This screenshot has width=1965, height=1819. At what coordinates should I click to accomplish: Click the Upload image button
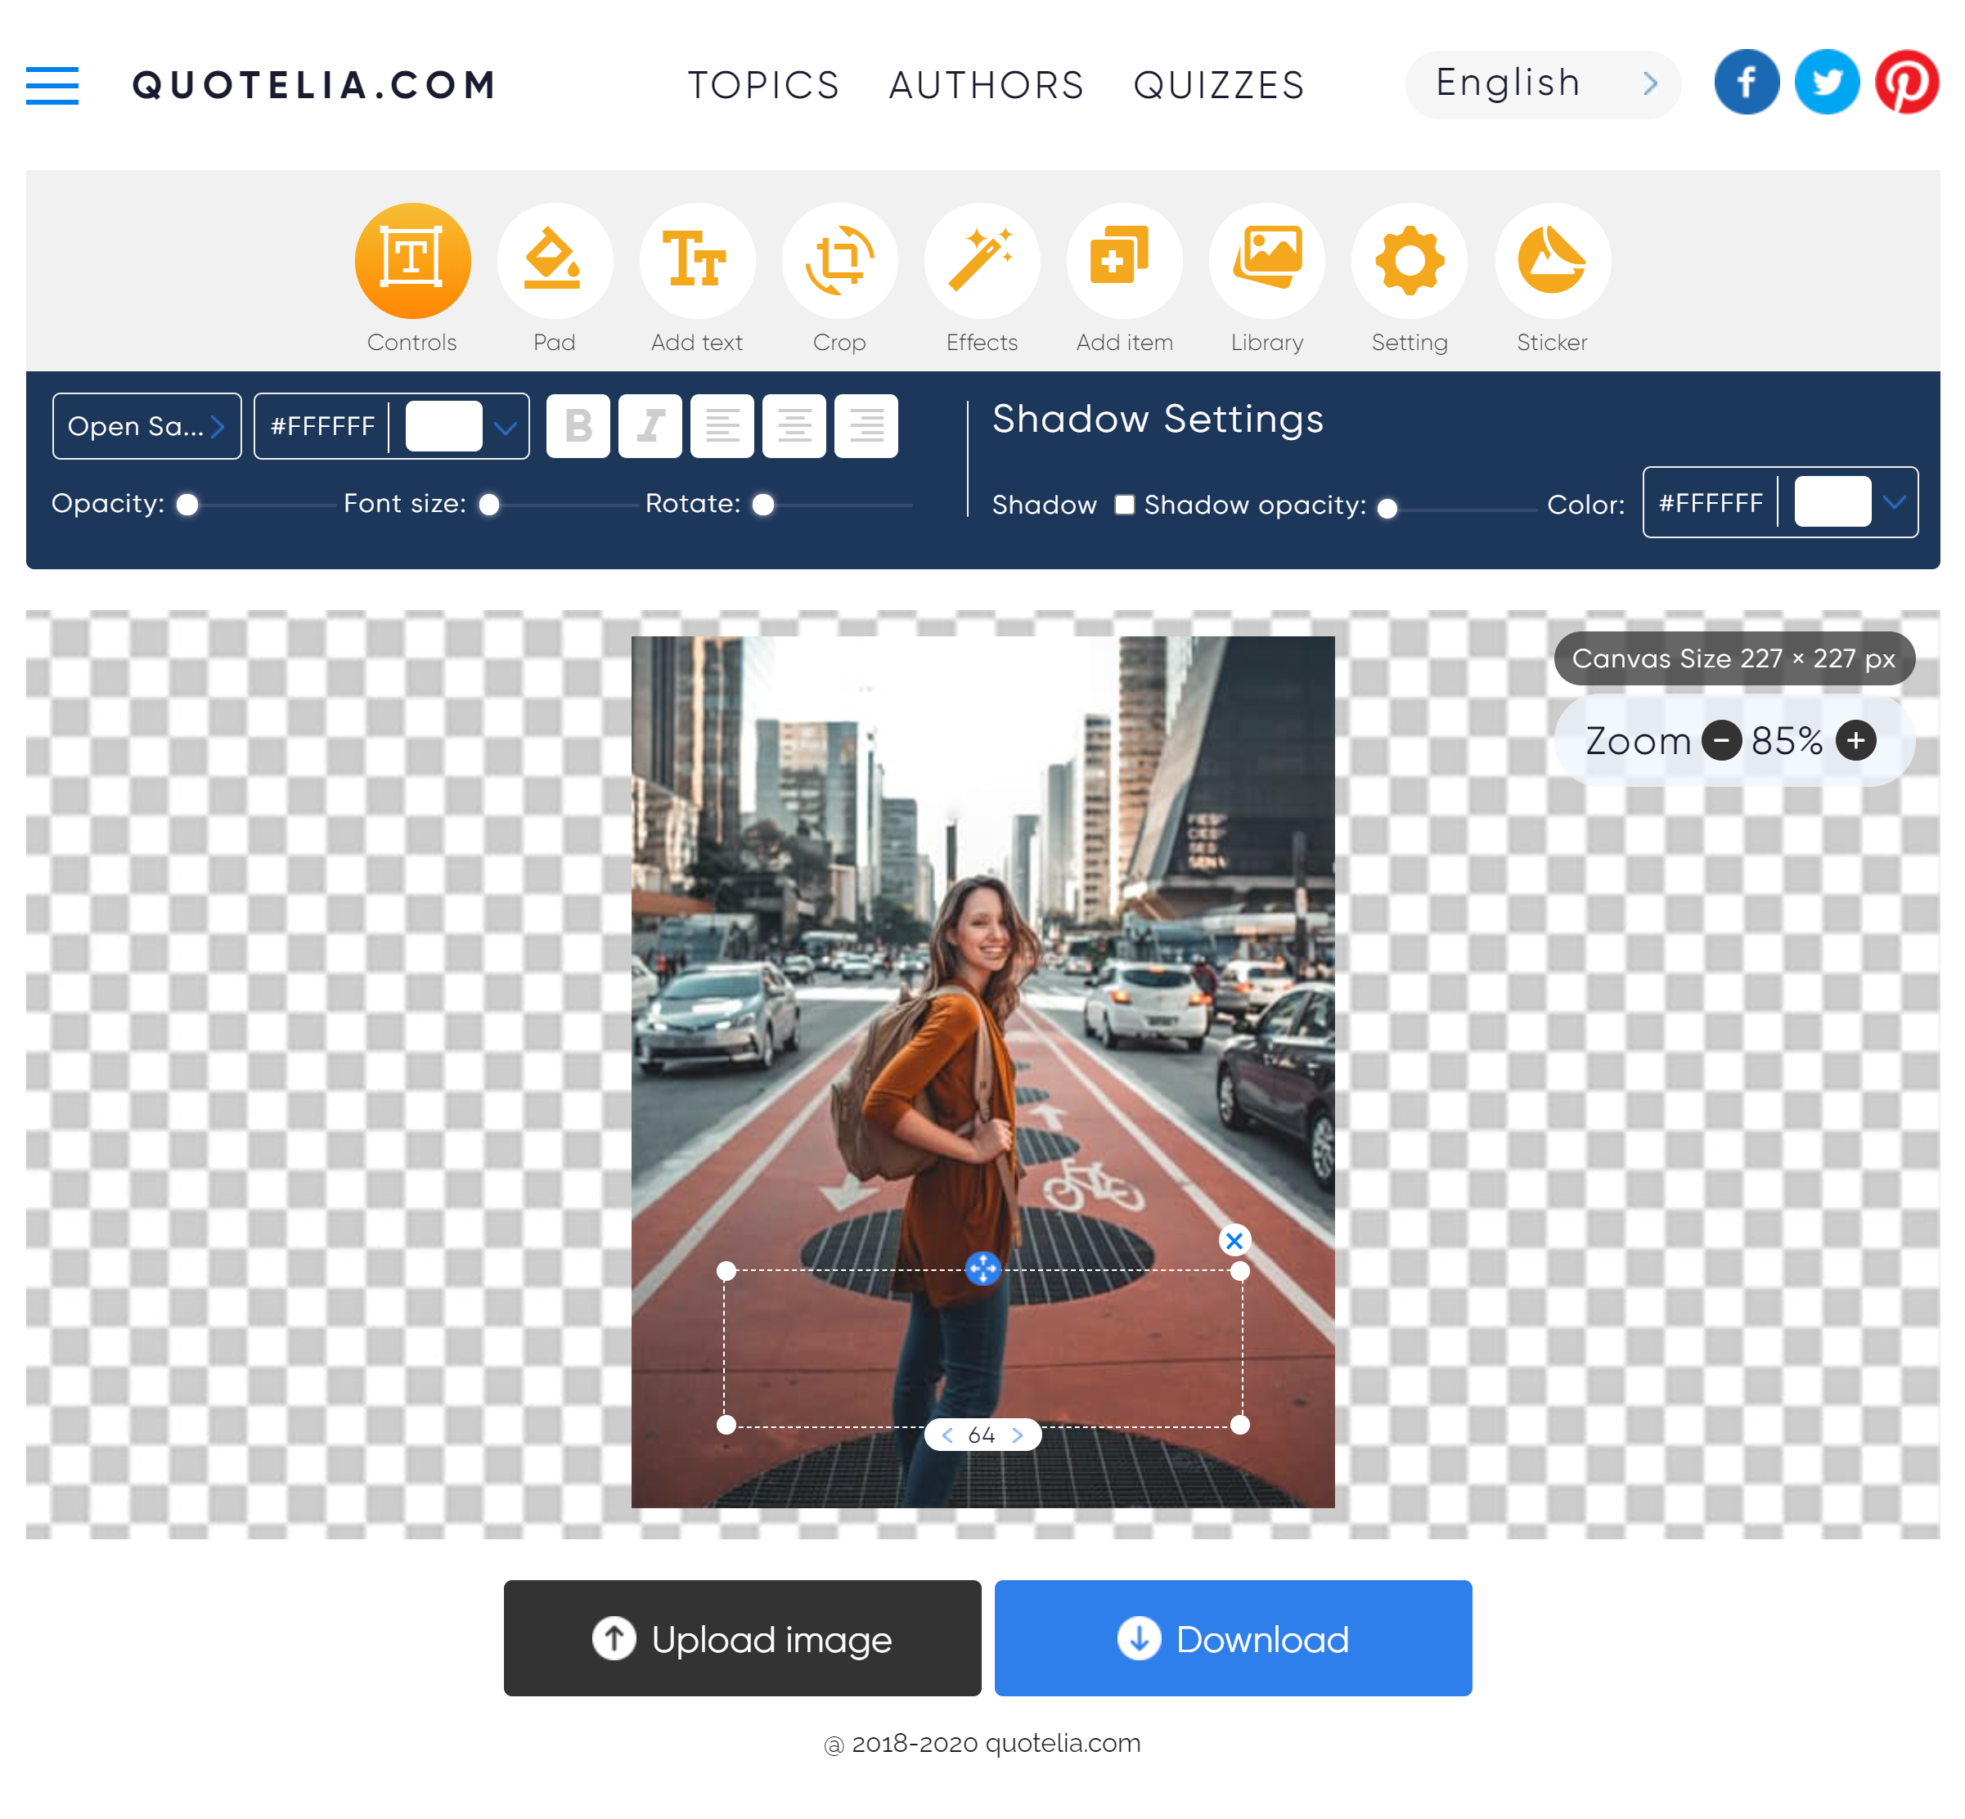tap(742, 1638)
